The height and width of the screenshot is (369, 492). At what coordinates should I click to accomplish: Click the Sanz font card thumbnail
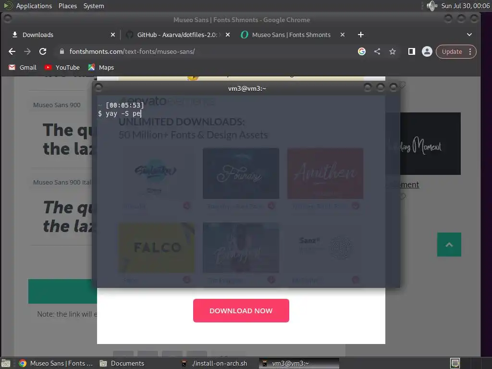point(325,247)
